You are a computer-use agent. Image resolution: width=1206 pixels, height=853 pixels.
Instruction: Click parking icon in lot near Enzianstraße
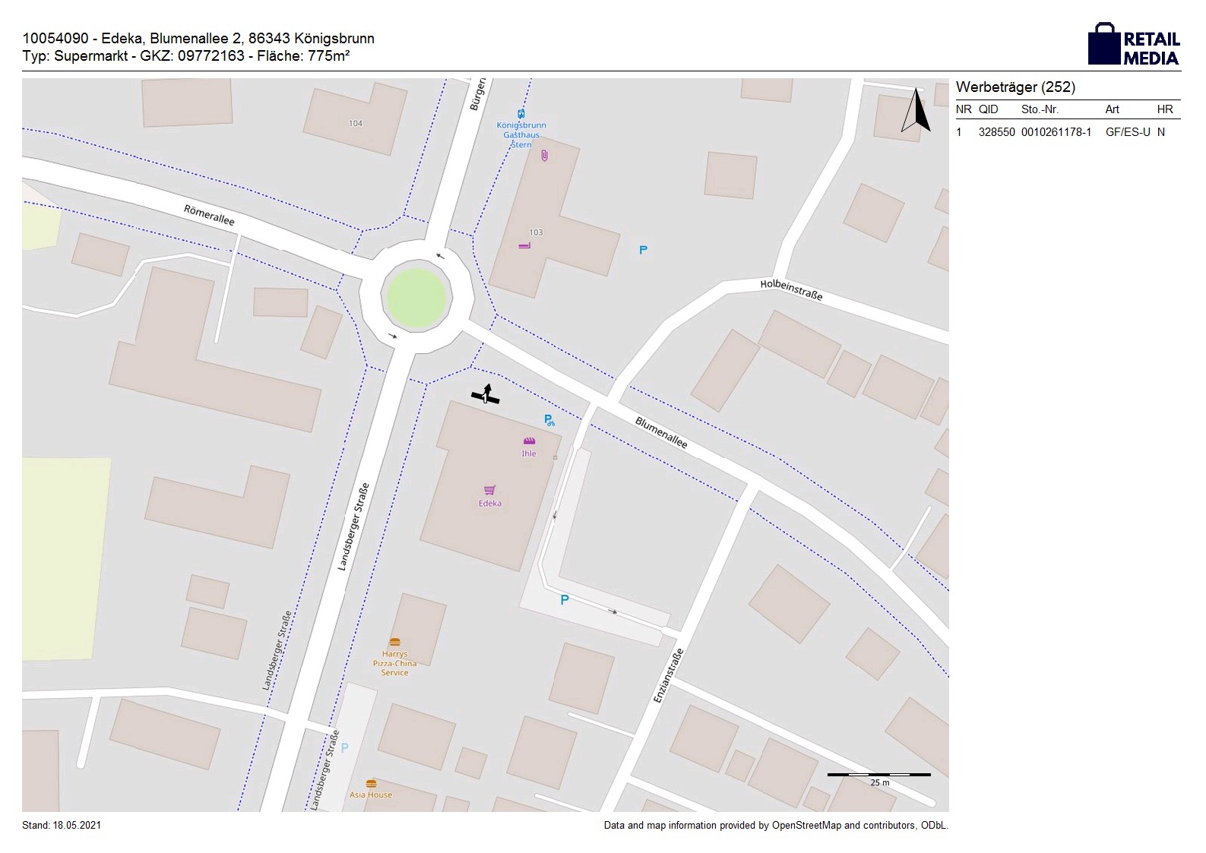click(x=565, y=600)
